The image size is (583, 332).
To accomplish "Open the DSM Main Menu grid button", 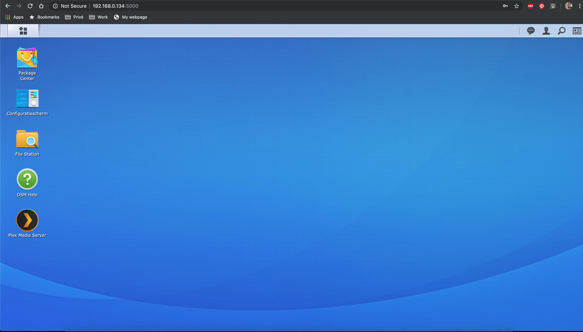I will pyautogui.click(x=23, y=31).
